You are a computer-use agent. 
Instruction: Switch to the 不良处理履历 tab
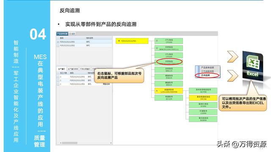coord(85,69)
